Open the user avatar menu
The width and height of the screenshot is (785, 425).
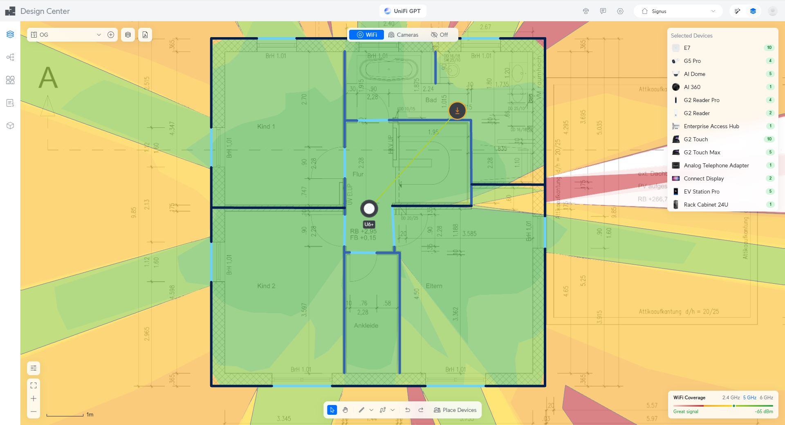pos(772,11)
